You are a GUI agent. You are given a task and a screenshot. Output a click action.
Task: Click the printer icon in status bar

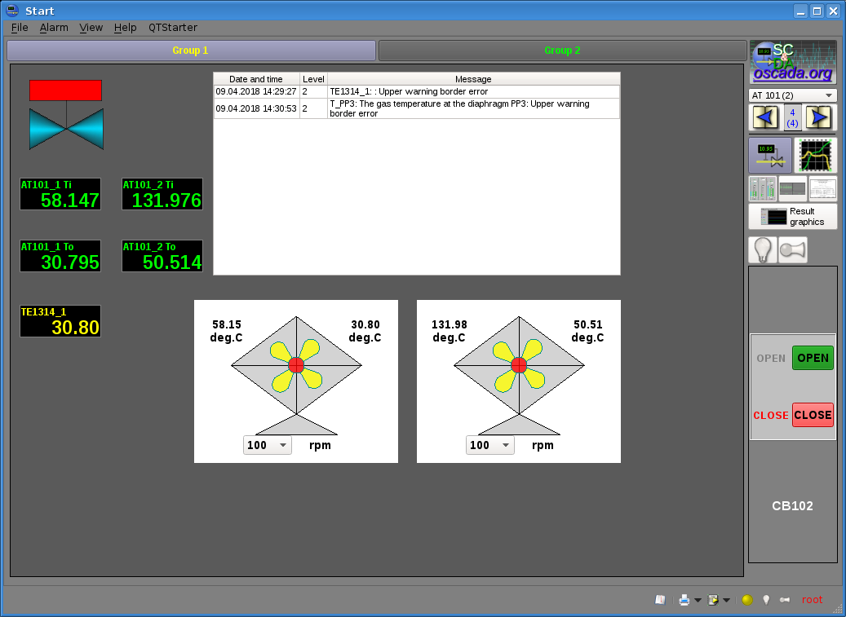tap(684, 600)
